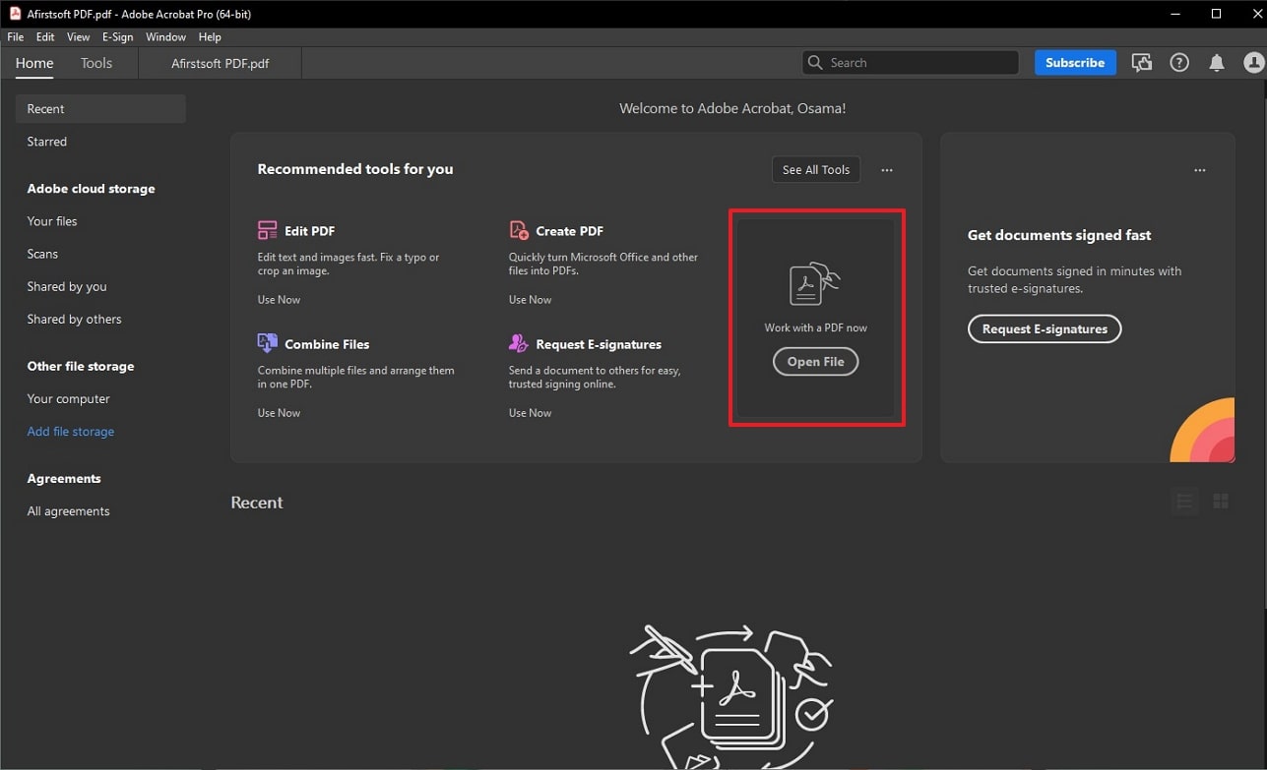This screenshot has width=1267, height=770.
Task: Minimize the Acrobat window
Action: point(1174,13)
